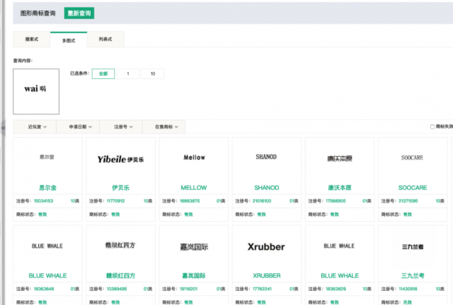Click the SHANOD logo image

[266, 157]
